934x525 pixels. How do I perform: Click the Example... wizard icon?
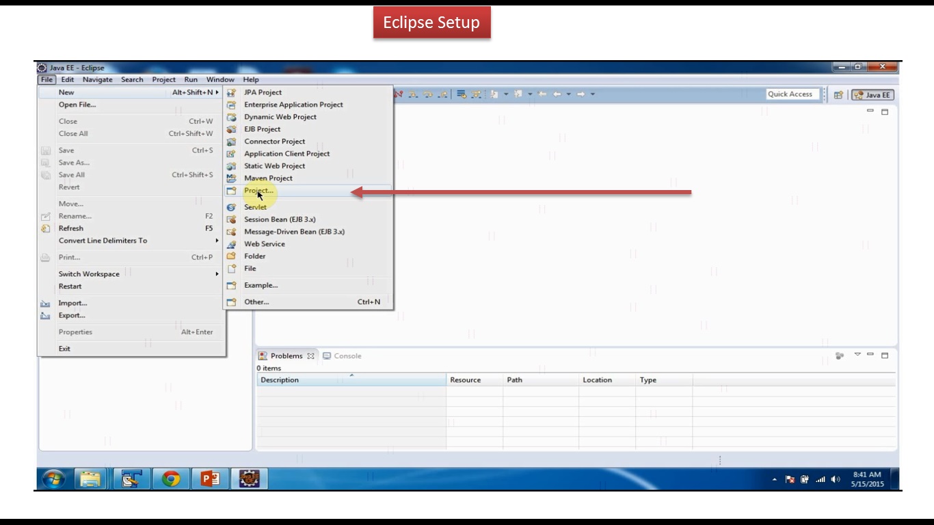click(x=231, y=286)
